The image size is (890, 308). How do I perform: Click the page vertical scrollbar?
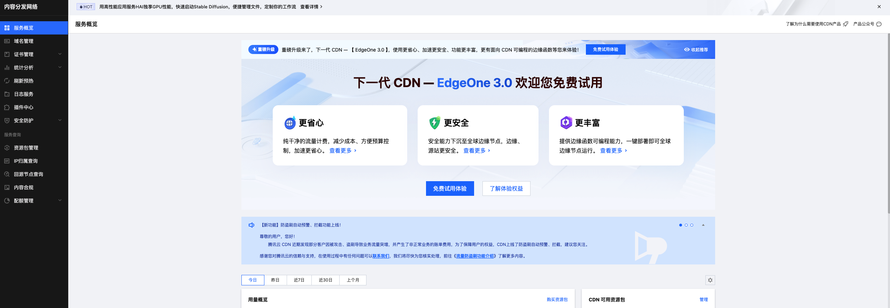[x=888, y=122]
